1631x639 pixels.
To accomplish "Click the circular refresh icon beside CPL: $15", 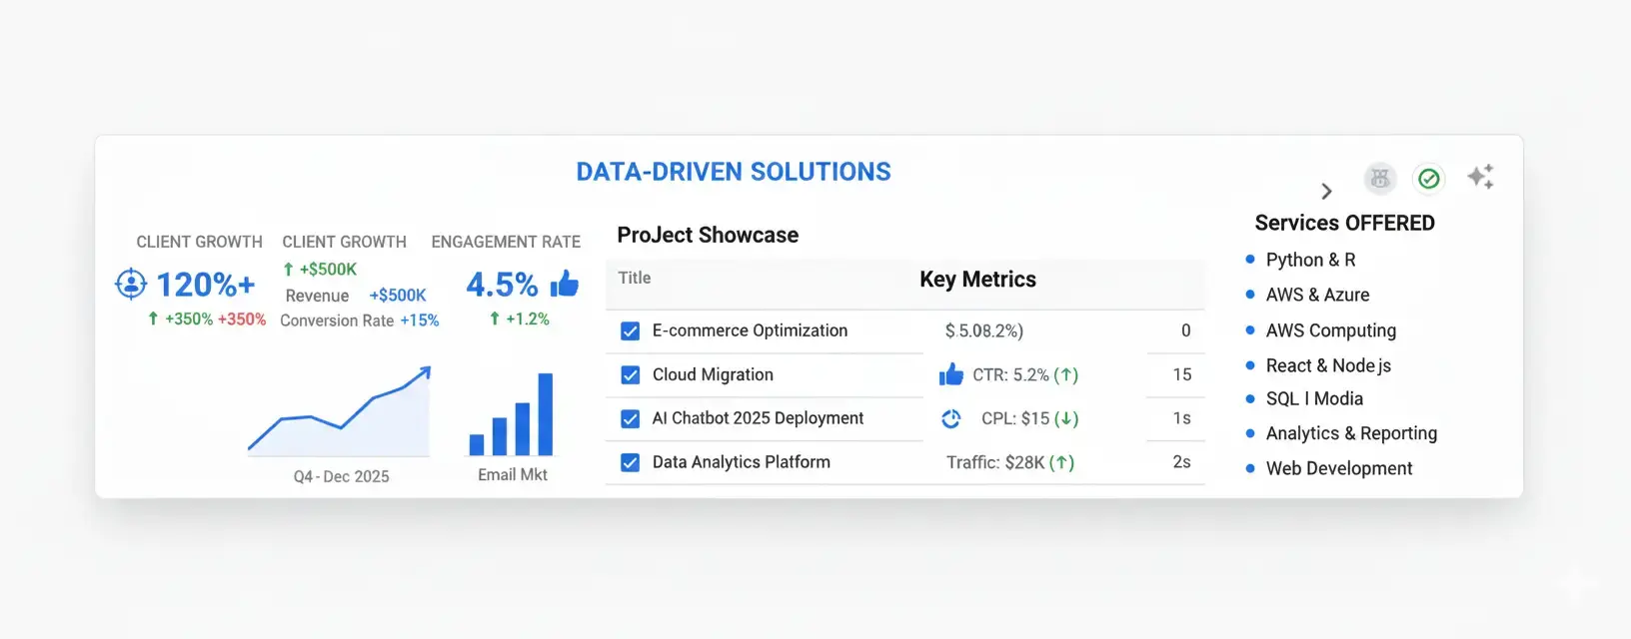I will pos(951,419).
